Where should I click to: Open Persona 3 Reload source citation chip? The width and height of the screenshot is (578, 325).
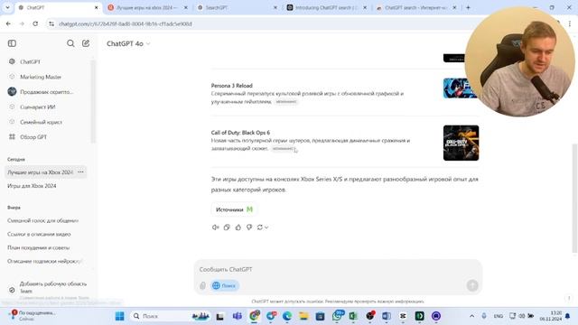(x=286, y=102)
